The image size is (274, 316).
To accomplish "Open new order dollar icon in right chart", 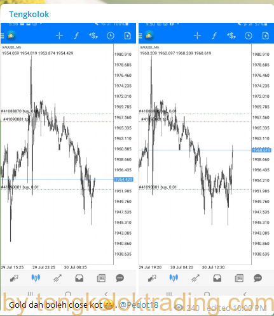I will tap(231, 36).
